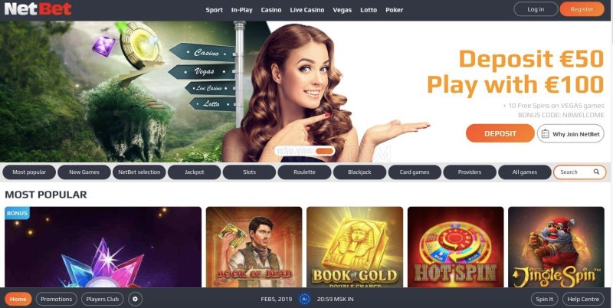
Task: Click the NetBet logo
Action: (x=38, y=8)
